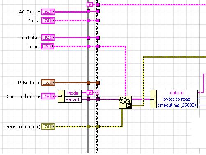Image resolution: width=206 pixels, height=155 pixels.
Task: Click the Digital label
Action: point(34,21)
